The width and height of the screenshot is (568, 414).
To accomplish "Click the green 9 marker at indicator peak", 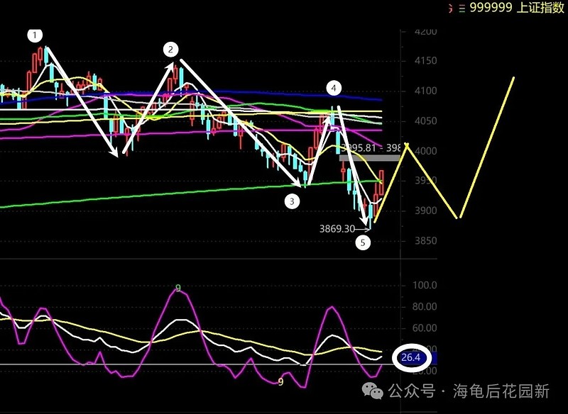I will (x=178, y=289).
